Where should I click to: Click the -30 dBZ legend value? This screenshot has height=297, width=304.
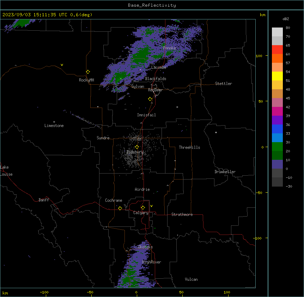coord(289,186)
